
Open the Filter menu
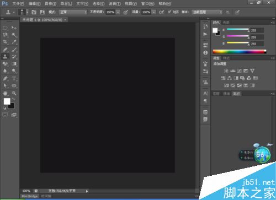(115, 3)
